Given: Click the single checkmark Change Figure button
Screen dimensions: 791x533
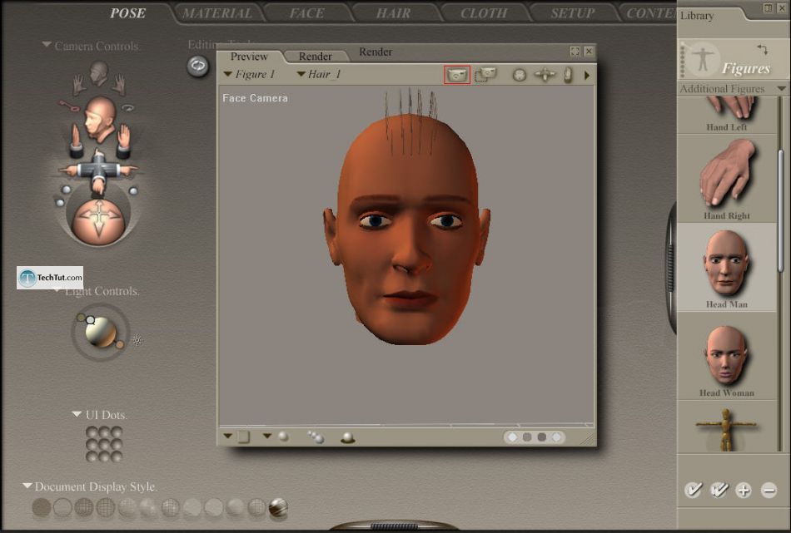Looking at the screenshot, I should click(694, 490).
